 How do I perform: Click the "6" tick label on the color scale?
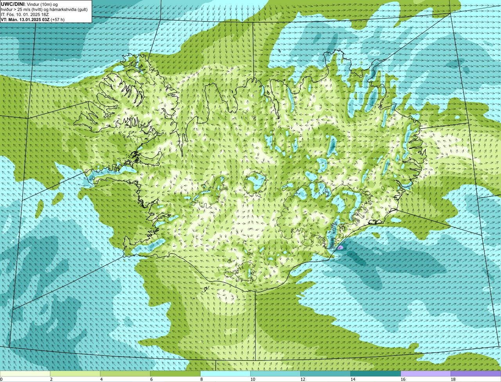[x=151, y=379]
